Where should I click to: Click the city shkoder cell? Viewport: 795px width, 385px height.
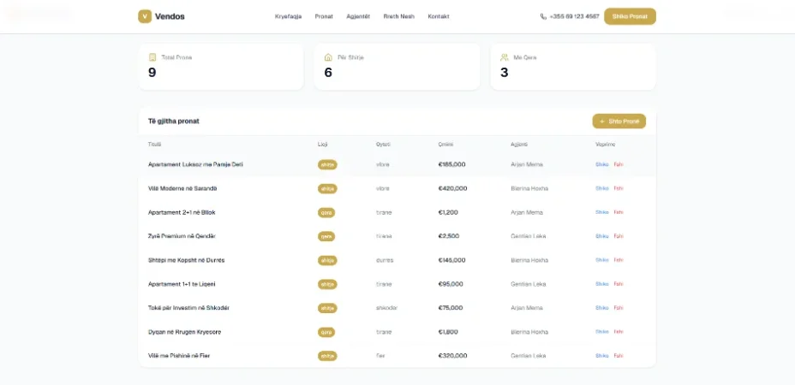(386, 307)
